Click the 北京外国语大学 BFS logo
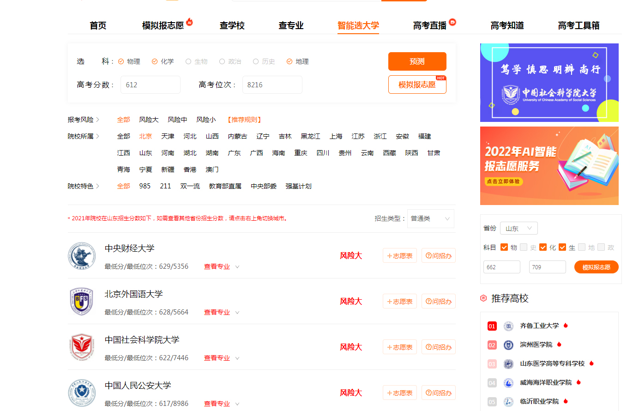This screenshot has width=639, height=411. (82, 302)
